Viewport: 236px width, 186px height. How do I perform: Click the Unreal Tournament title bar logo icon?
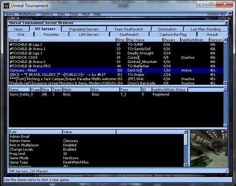(x=6, y=6)
